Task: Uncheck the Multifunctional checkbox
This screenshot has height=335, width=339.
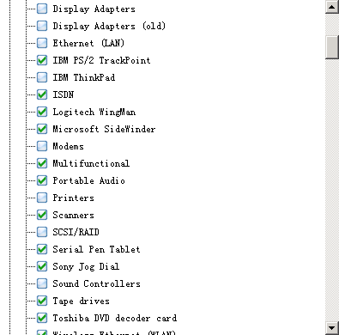Action: pos(42,163)
